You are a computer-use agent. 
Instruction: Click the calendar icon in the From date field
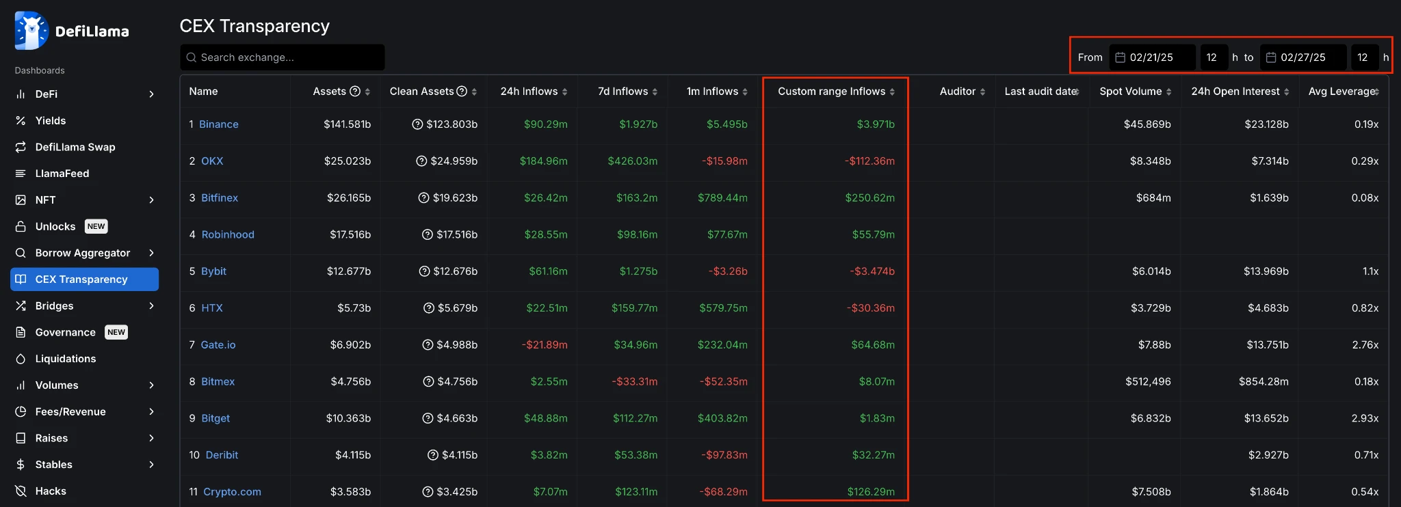[x=1121, y=57]
